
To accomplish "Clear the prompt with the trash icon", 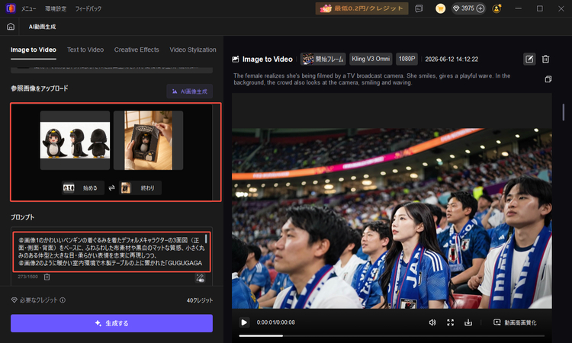I will point(47,277).
